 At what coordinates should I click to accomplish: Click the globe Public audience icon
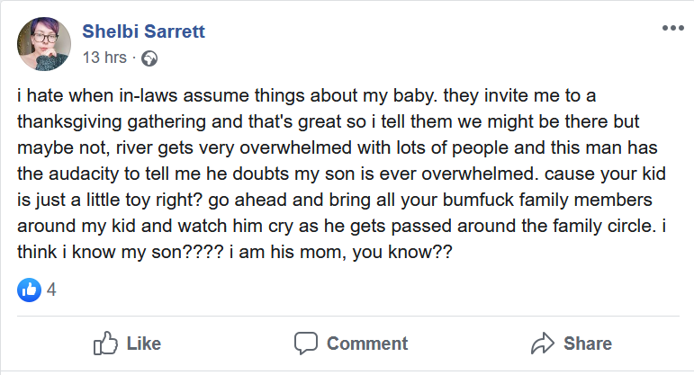coord(149,58)
